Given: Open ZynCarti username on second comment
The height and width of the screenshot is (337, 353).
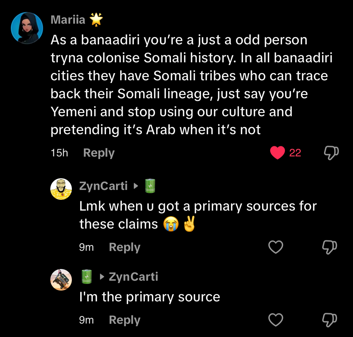Looking at the screenshot, I should click(103, 186).
